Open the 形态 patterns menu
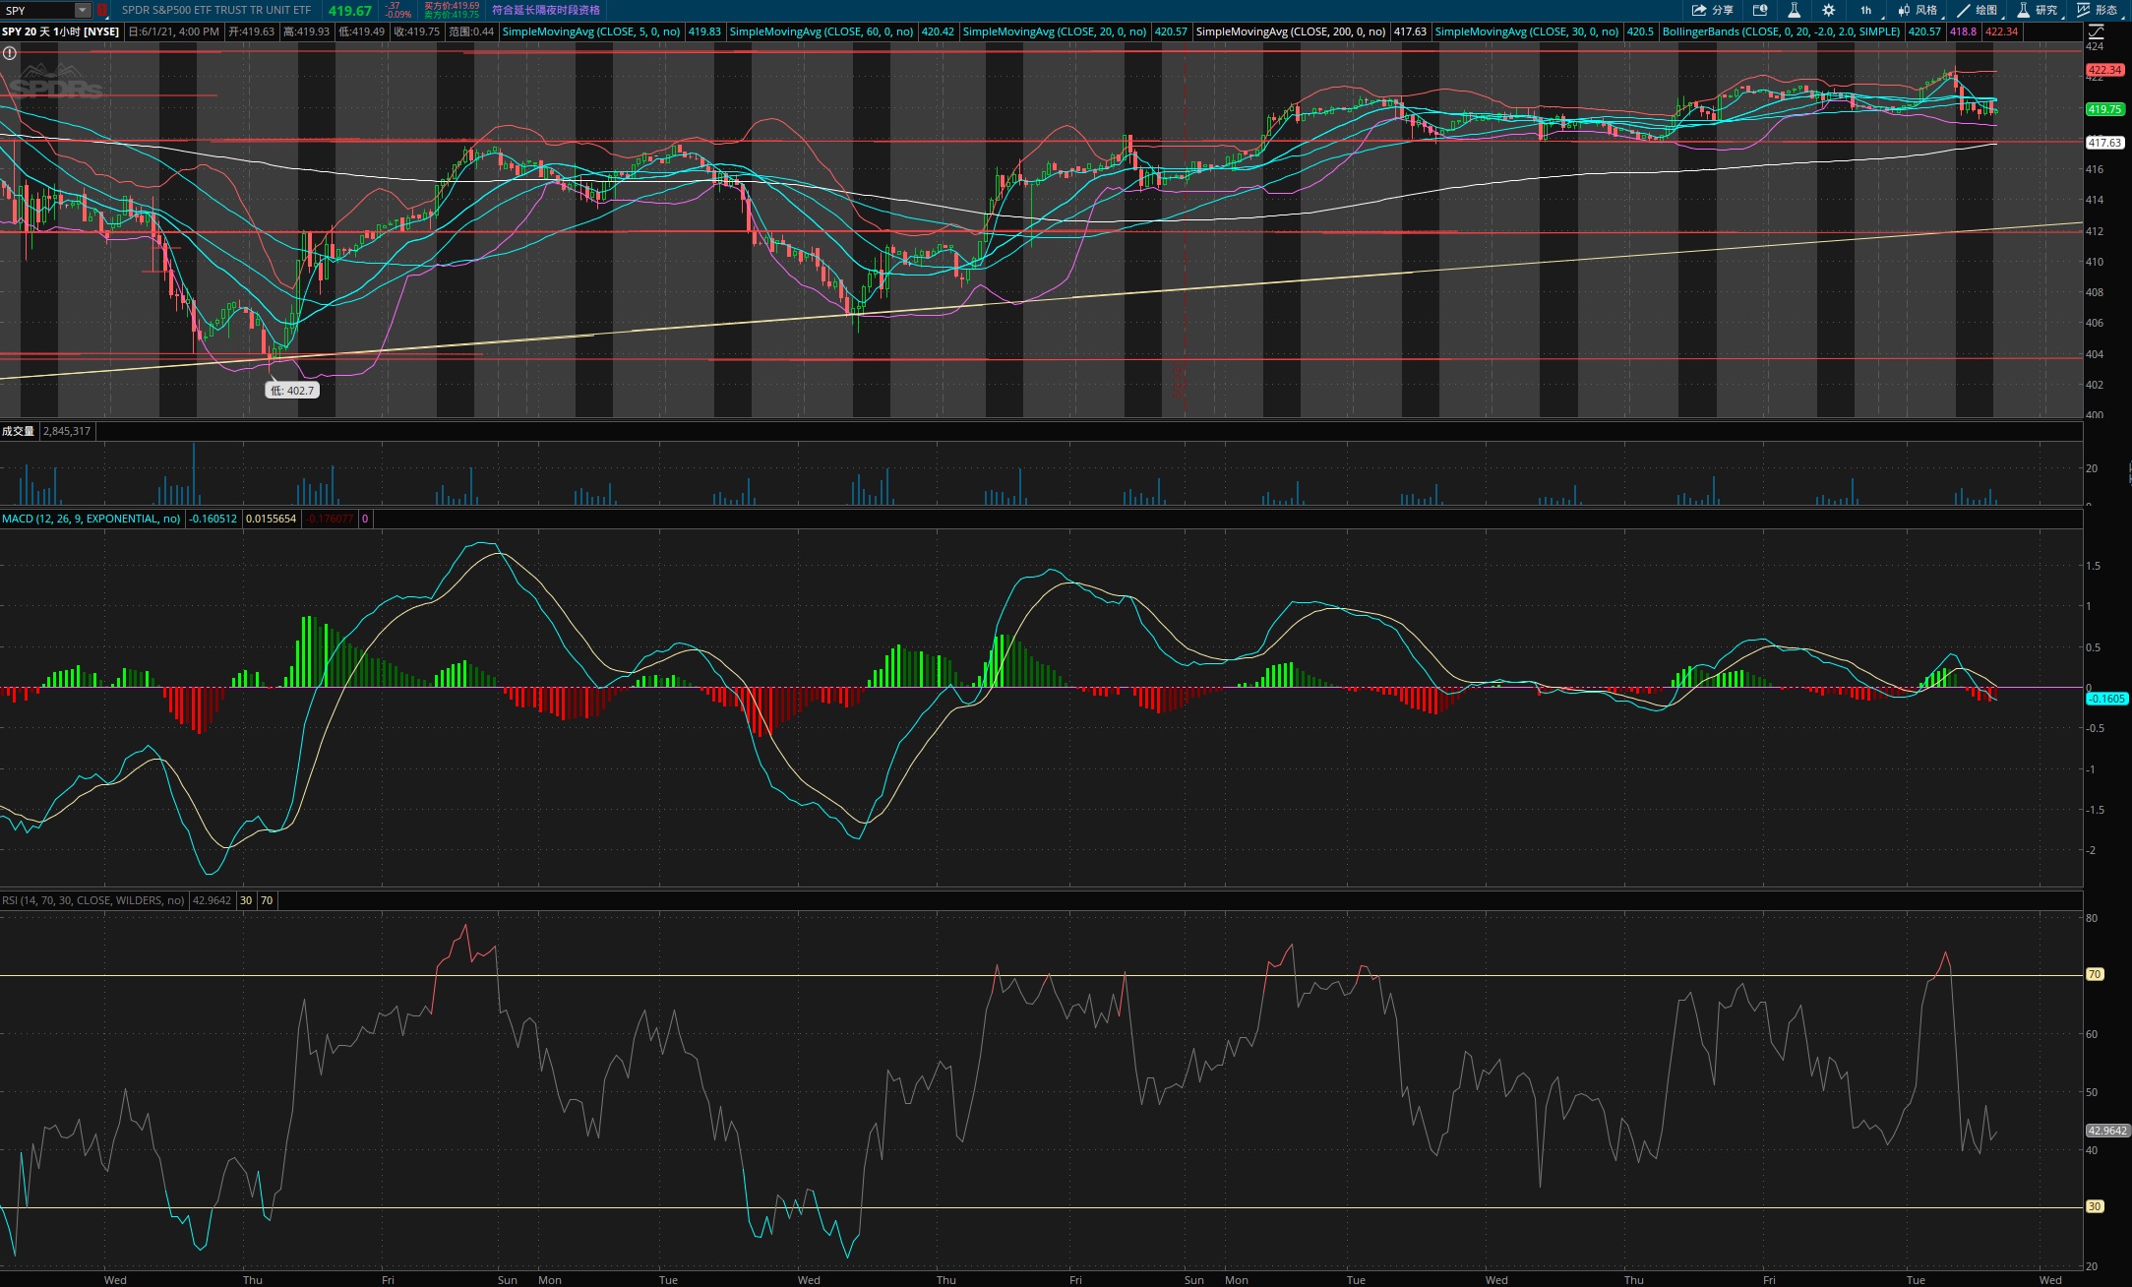 coord(2098,10)
